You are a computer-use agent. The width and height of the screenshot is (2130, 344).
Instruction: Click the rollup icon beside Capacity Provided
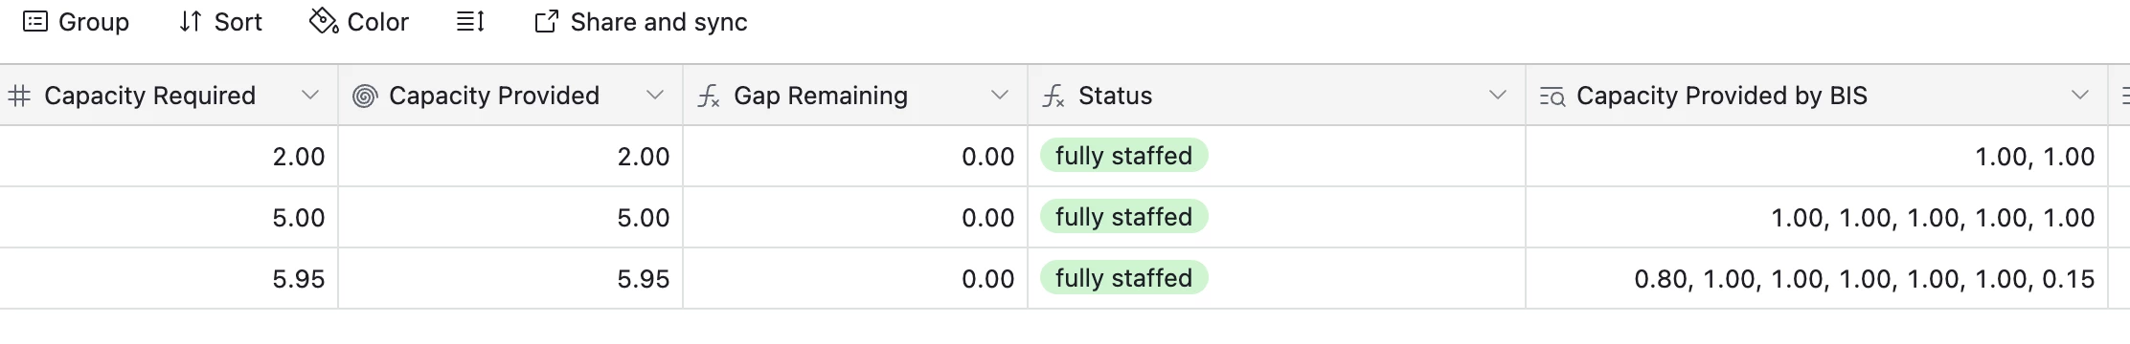click(x=365, y=96)
